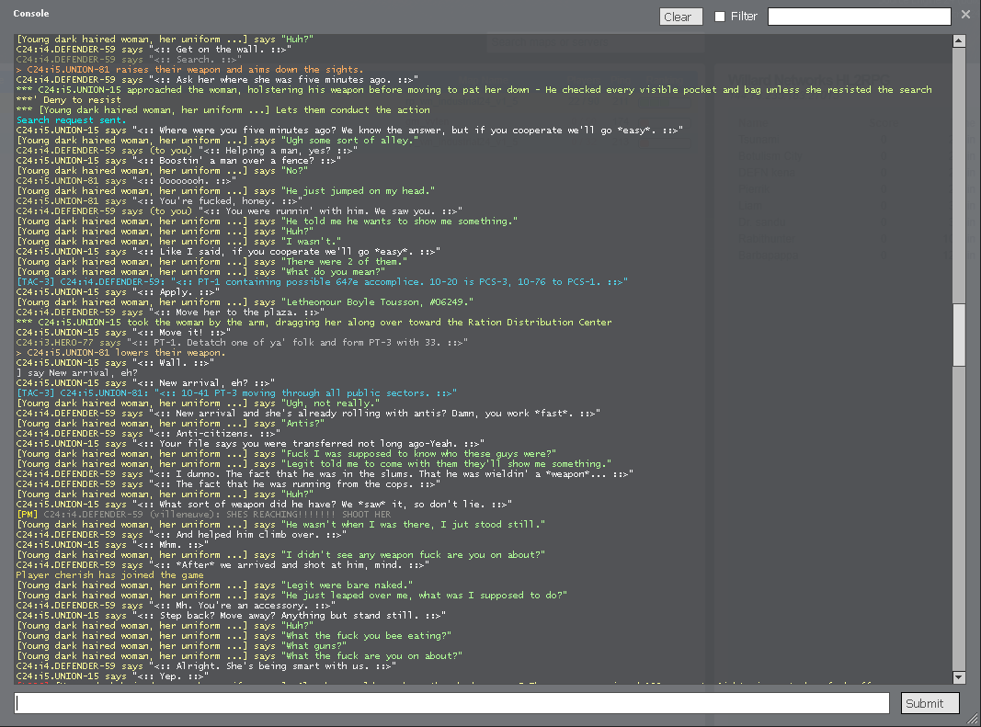Click the 'Player cherish has joined the game' line
This screenshot has width=981, height=727.
tap(109, 575)
